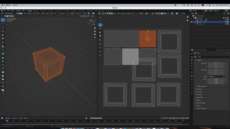Open the Mesh menu in 3D viewport header
The image size is (230, 129).
click(38, 13)
